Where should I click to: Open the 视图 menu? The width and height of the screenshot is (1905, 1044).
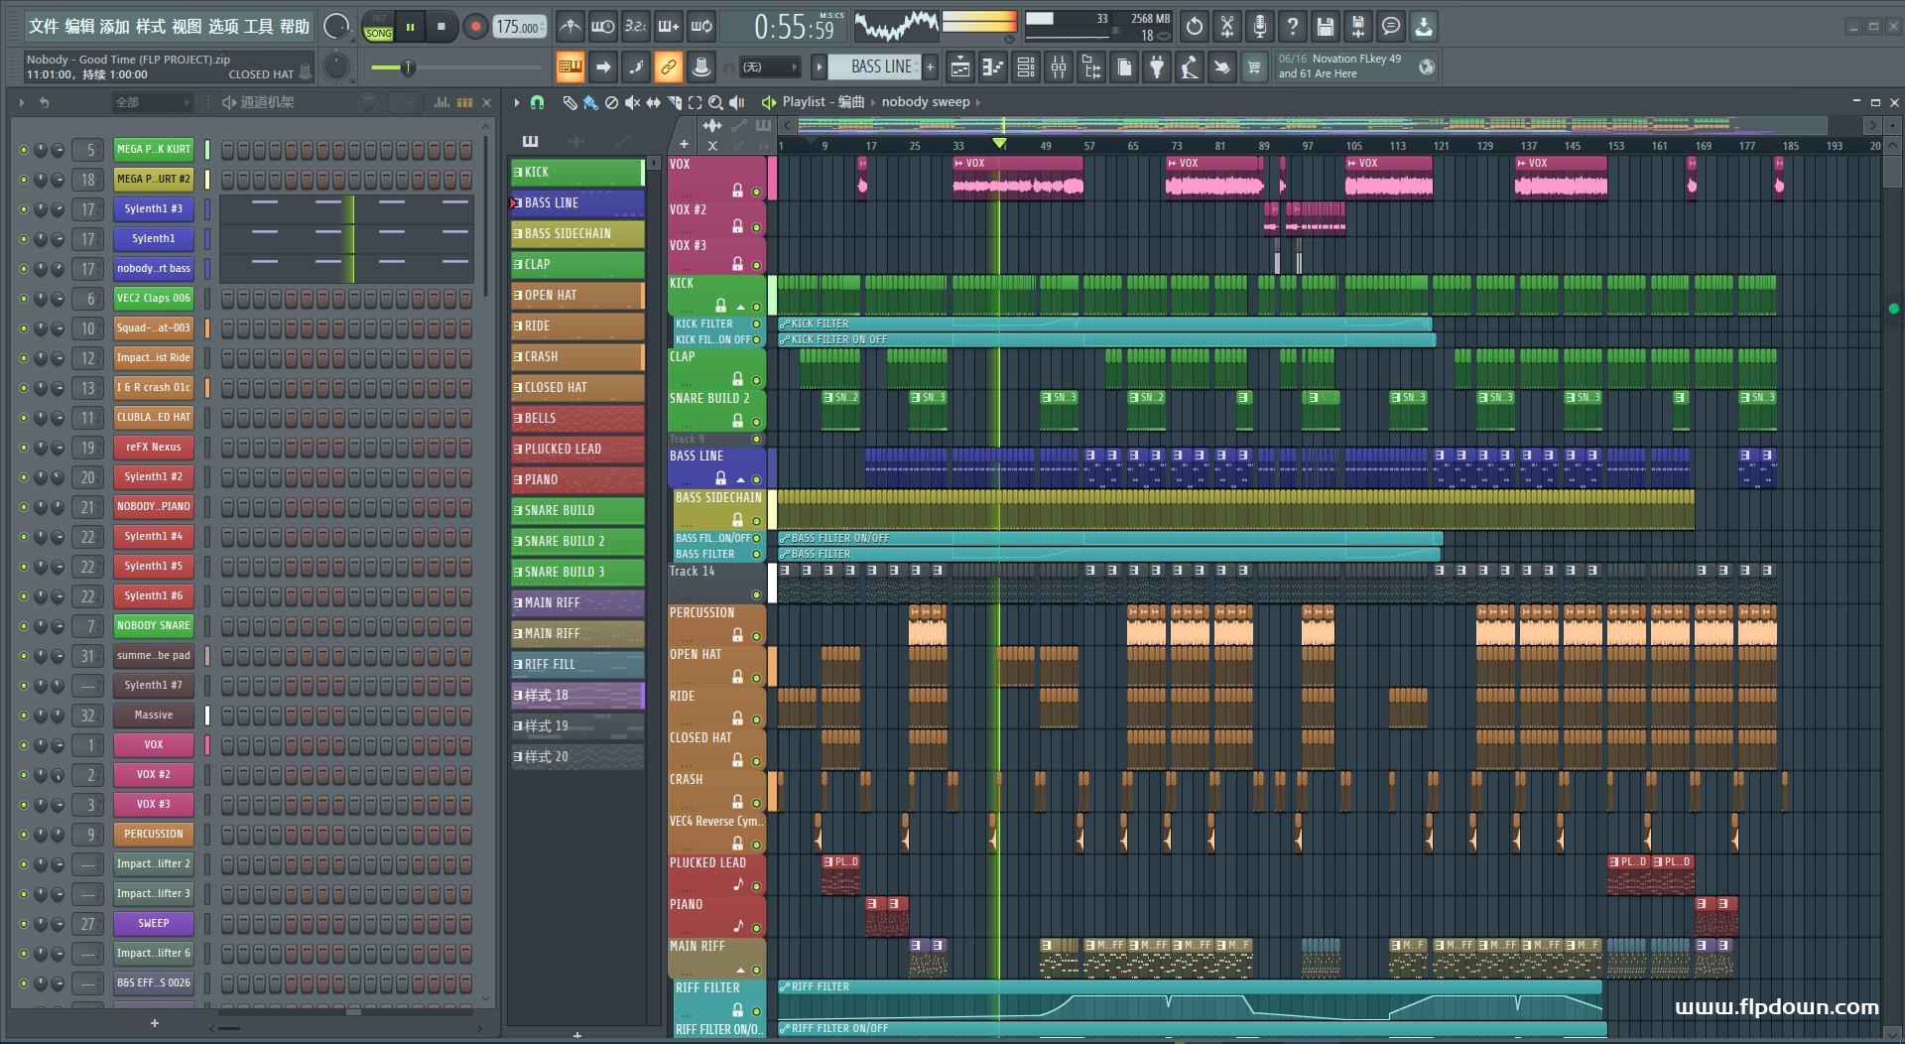187,27
